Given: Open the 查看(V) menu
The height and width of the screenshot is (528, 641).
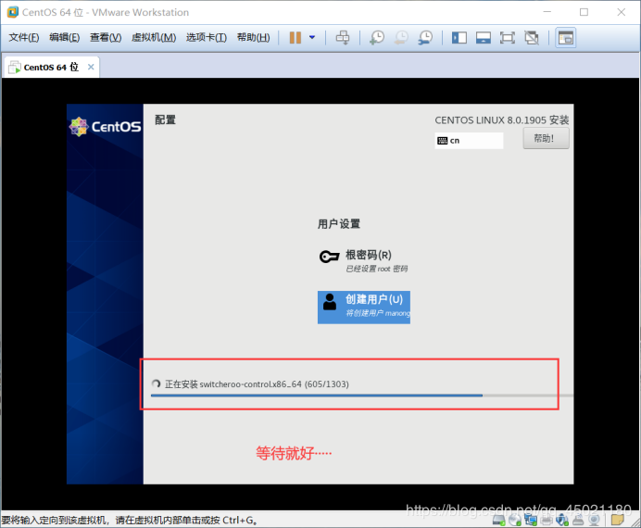Looking at the screenshot, I should point(106,38).
